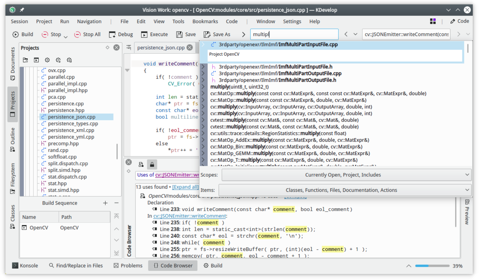The width and height of the screenshot is (479, 280).
Task: Click the Execute toolbar button
Action: (x=154, y=34)
